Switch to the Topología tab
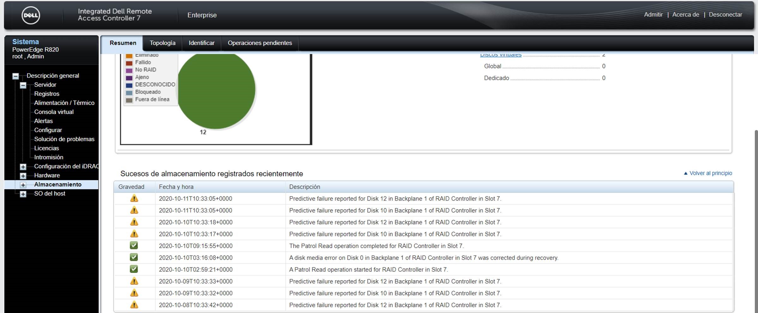 pyautogui.click(x=162, y=43)
